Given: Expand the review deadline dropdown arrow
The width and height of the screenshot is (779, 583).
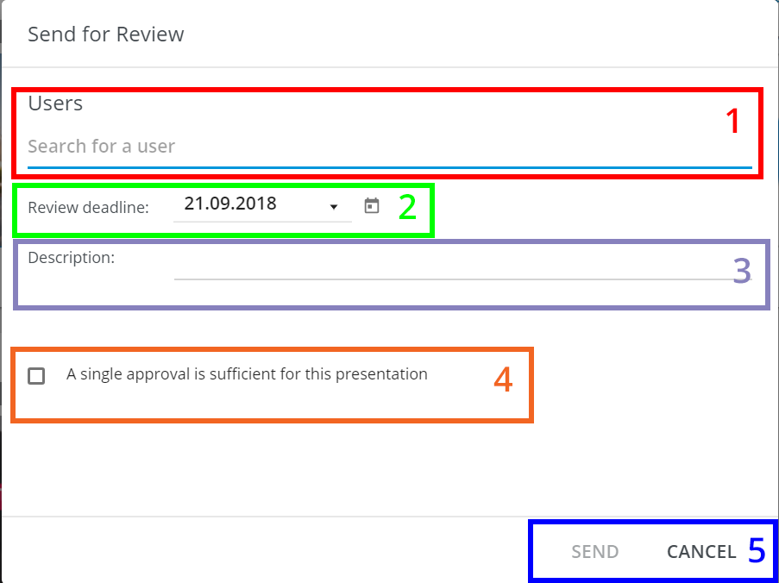Looking at the screenshot, I should pos(334,207).
